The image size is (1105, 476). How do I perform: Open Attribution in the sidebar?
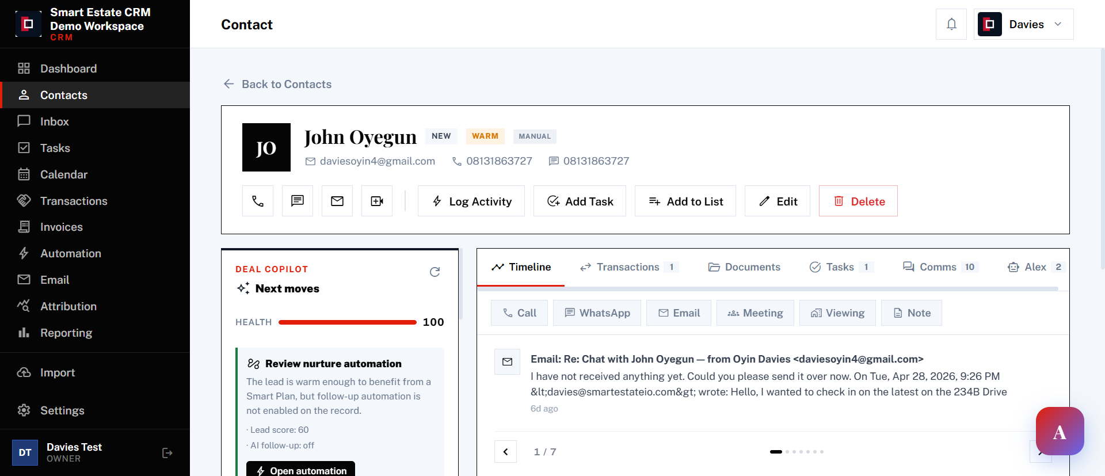(95, 306)
